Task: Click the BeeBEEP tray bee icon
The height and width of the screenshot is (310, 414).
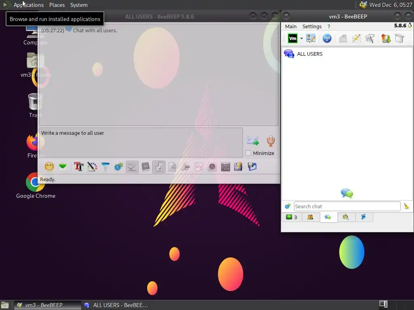Action: [x=363, y=5]
